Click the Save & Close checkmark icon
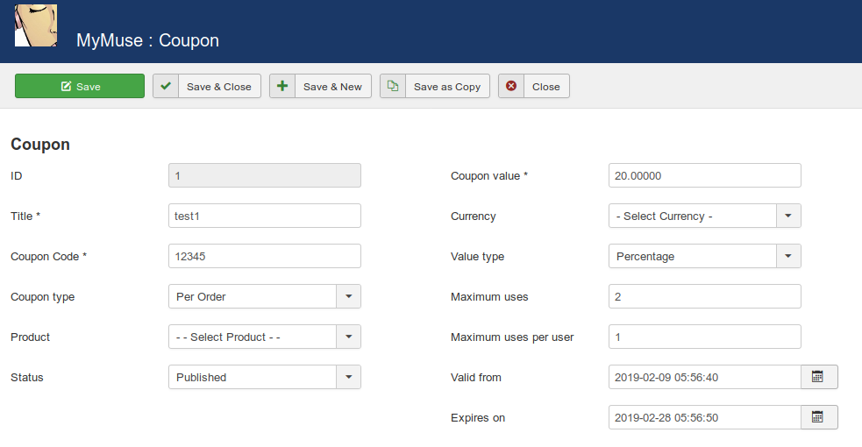The height and width of the screenshot is (447, 862). [x=166, y=86]
